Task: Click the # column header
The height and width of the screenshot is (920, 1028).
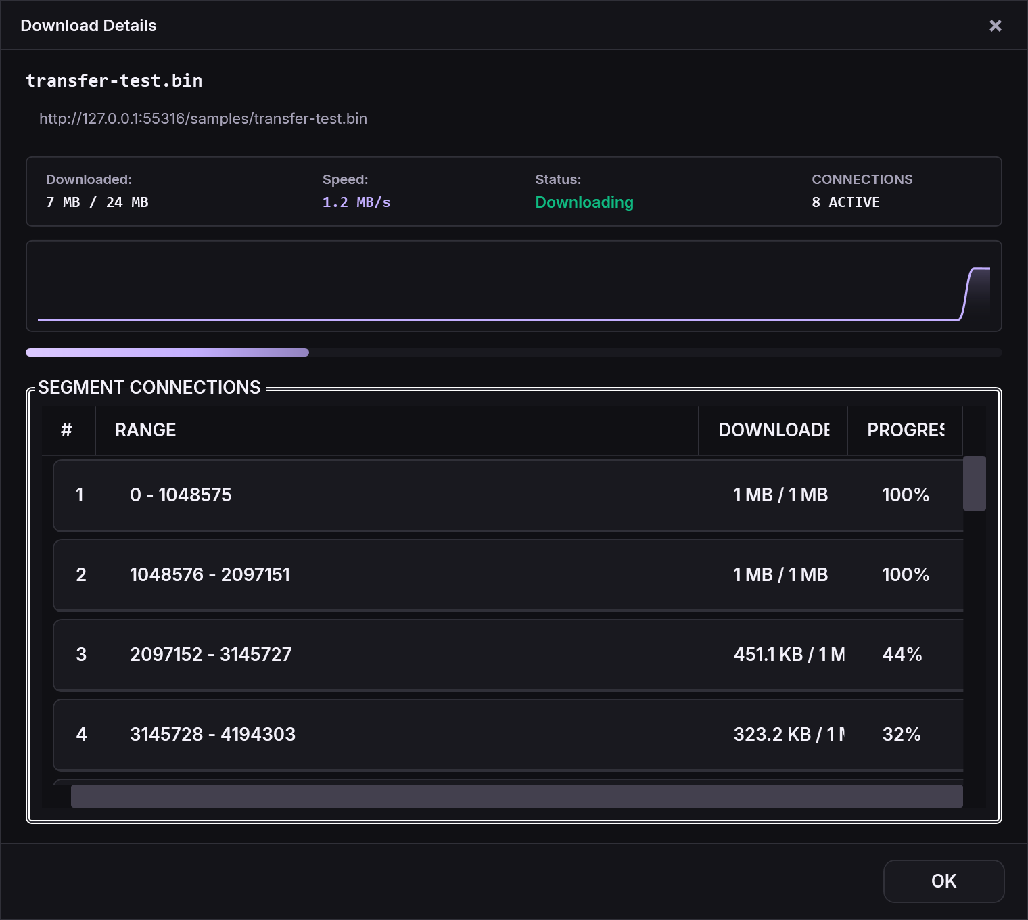Action: (x=68, y=430)
